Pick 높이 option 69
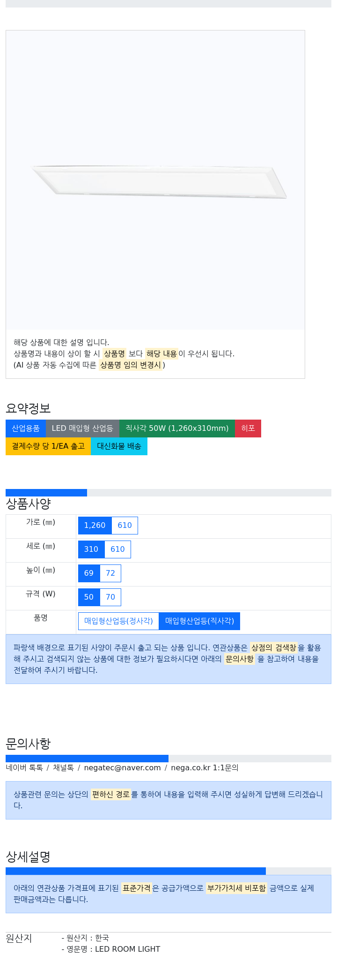Screen dimensions: 337x955 (x=89, y=573)
